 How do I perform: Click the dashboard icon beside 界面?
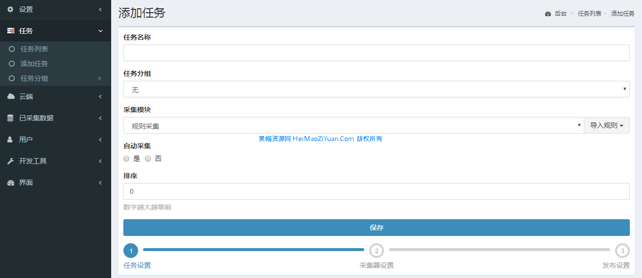click(x=10, y=183)
